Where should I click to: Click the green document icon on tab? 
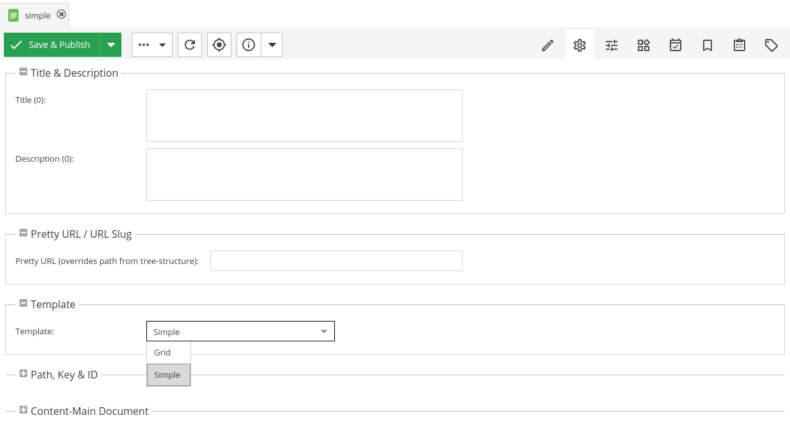pos(13,15)
